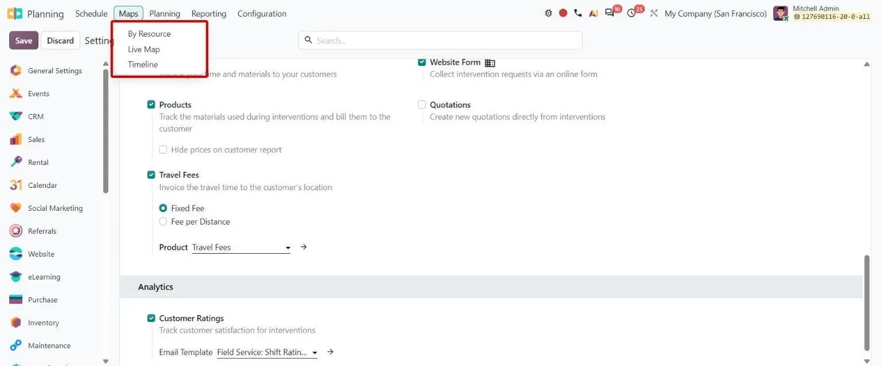Image resolution: width=881 pixels, height=366 pixels.
Task: Open conversations messages icon with 10 badge
Action: 610,13
